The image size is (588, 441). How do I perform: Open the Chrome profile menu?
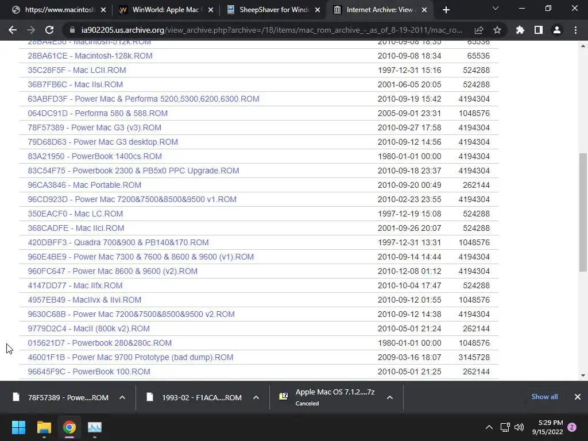[x=557, y=30]
